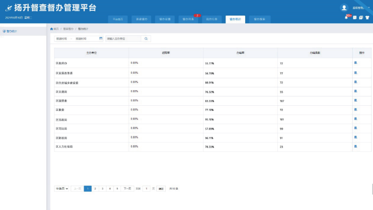Click the 请输入主办单位 input field
Viewport: 373px width, 210px height.
tap(123, 38)
